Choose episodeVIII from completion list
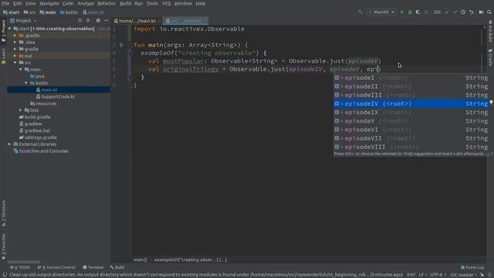This screenshot has width=494, height=278. pos(411,147)
